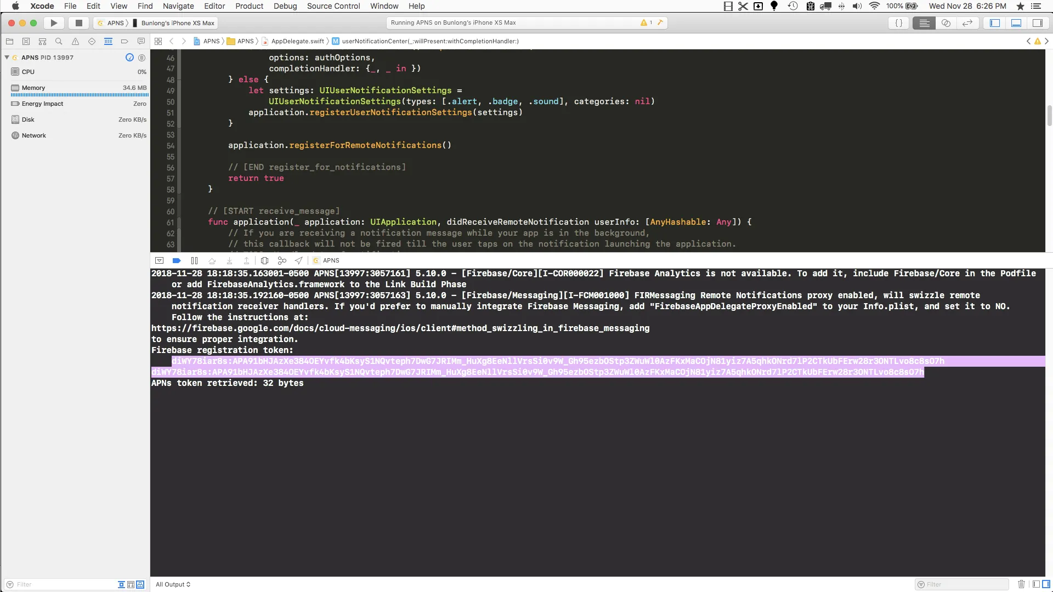This screenshot has width=1053, height=592.
Task: Open the Debug menu
Action: (x=285, y=6)
